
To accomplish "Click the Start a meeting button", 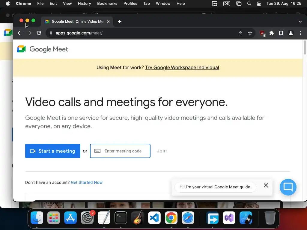I will 53,151.
